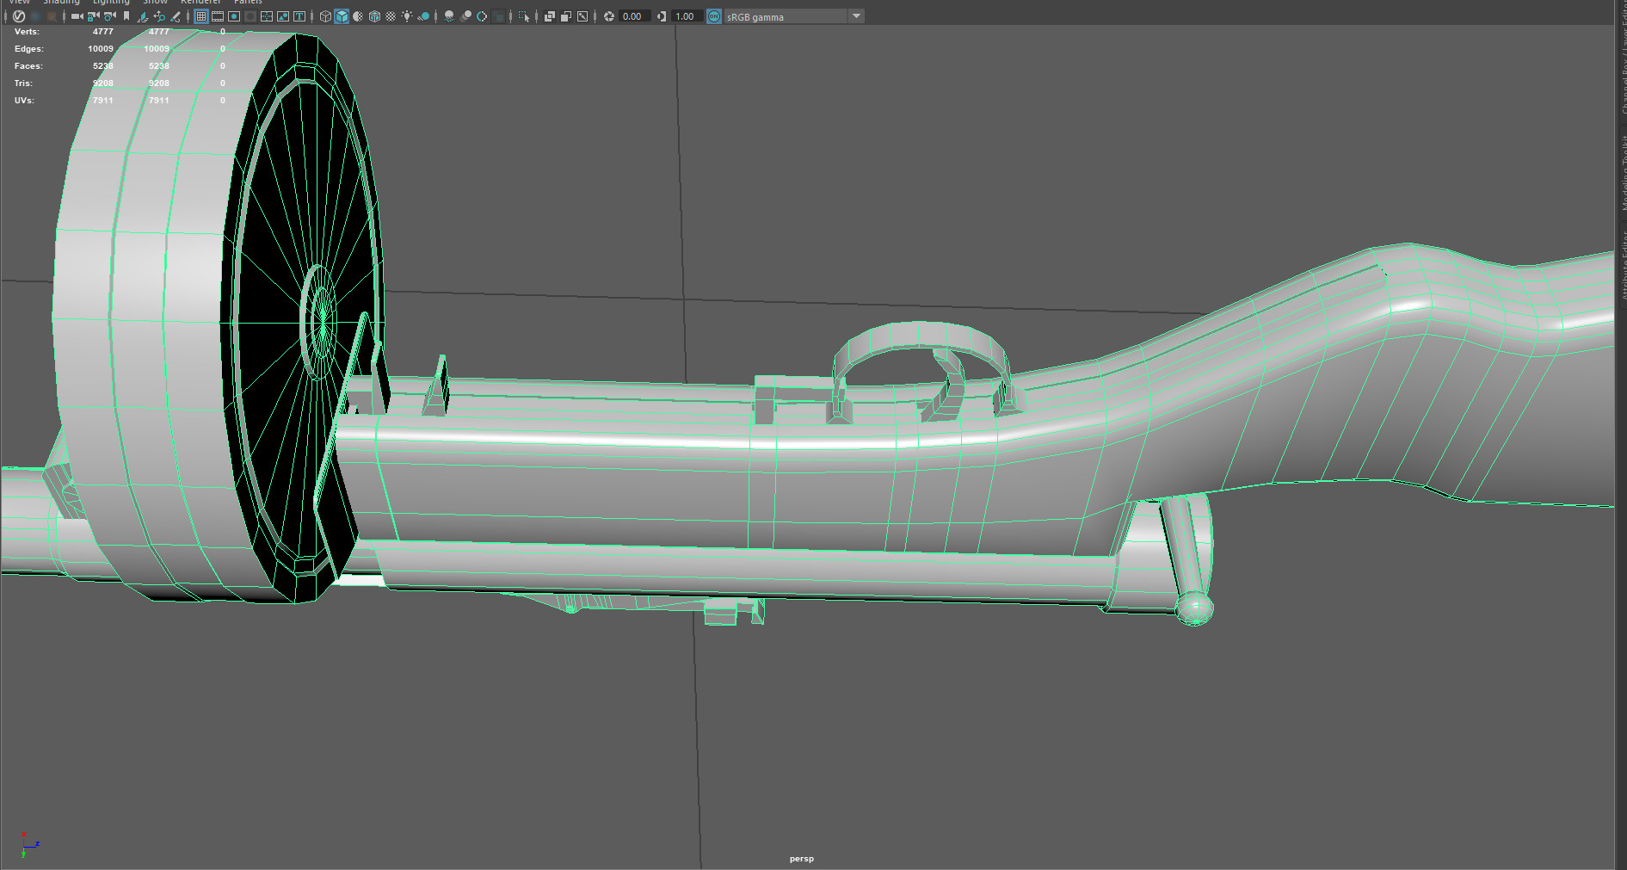Click the use all lights bulb
This screenshot has height=870, width=1627.
[407, 16]
